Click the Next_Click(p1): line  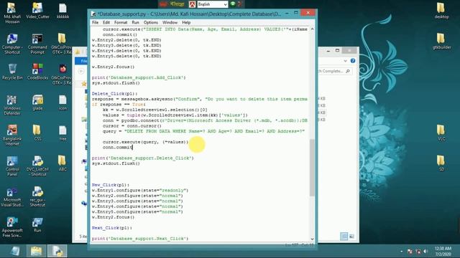112,228
